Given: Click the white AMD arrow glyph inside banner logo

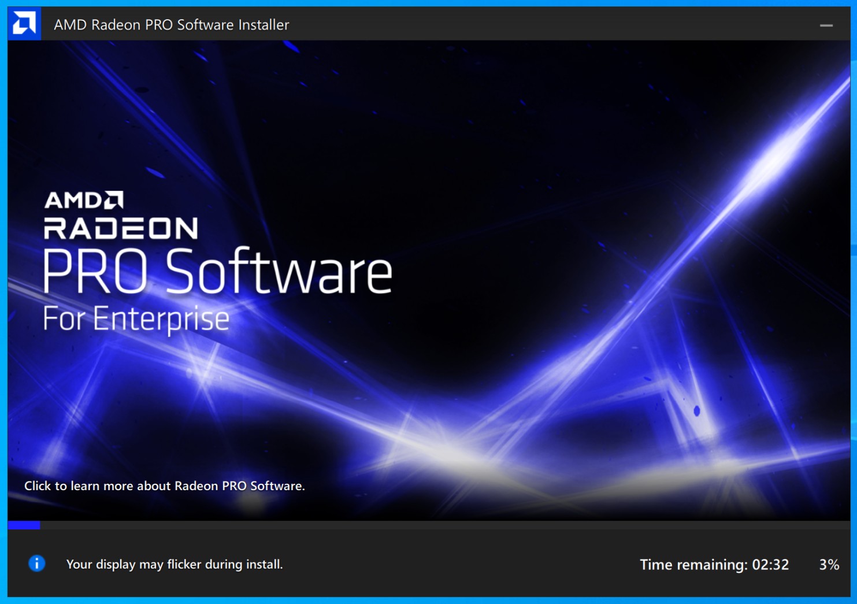Looking at the screenshot, I should (x=114, y=199).
